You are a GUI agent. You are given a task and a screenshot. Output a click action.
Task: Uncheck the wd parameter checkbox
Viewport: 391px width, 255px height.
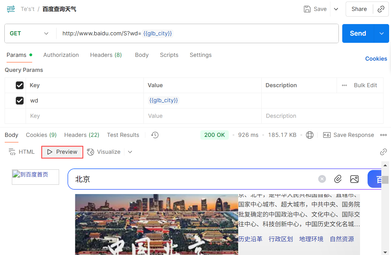tap(20, 101)
